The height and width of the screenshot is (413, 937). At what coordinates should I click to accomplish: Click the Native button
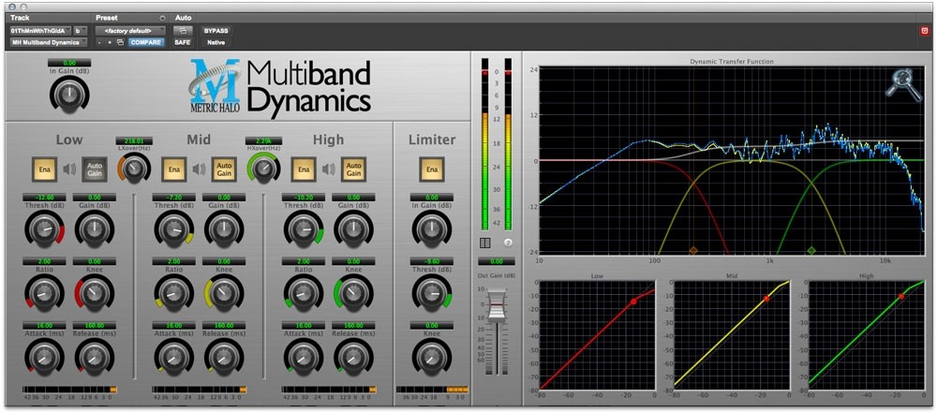click(x=216, y=42)
